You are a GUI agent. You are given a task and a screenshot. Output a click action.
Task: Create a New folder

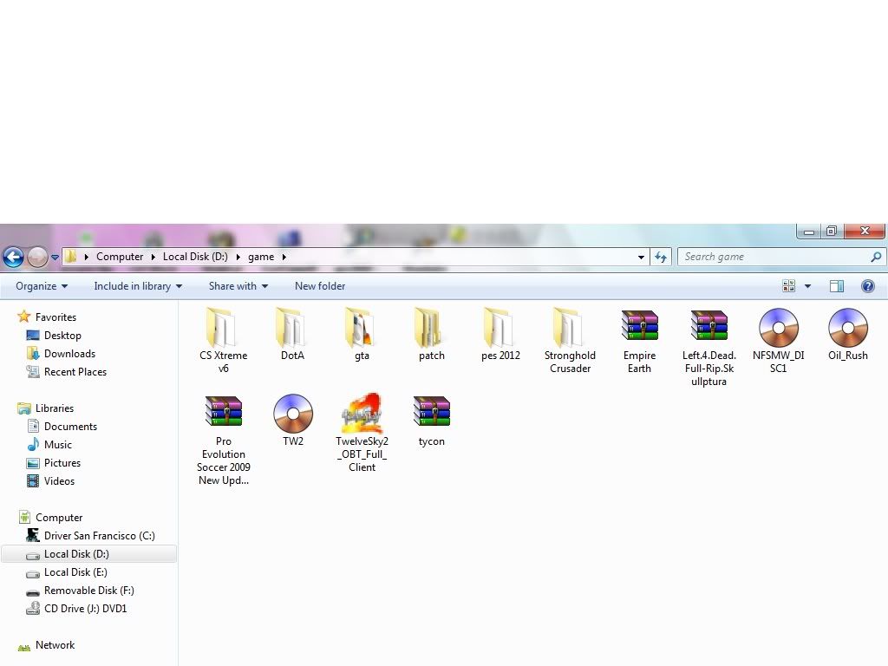(x=320, y=286)
